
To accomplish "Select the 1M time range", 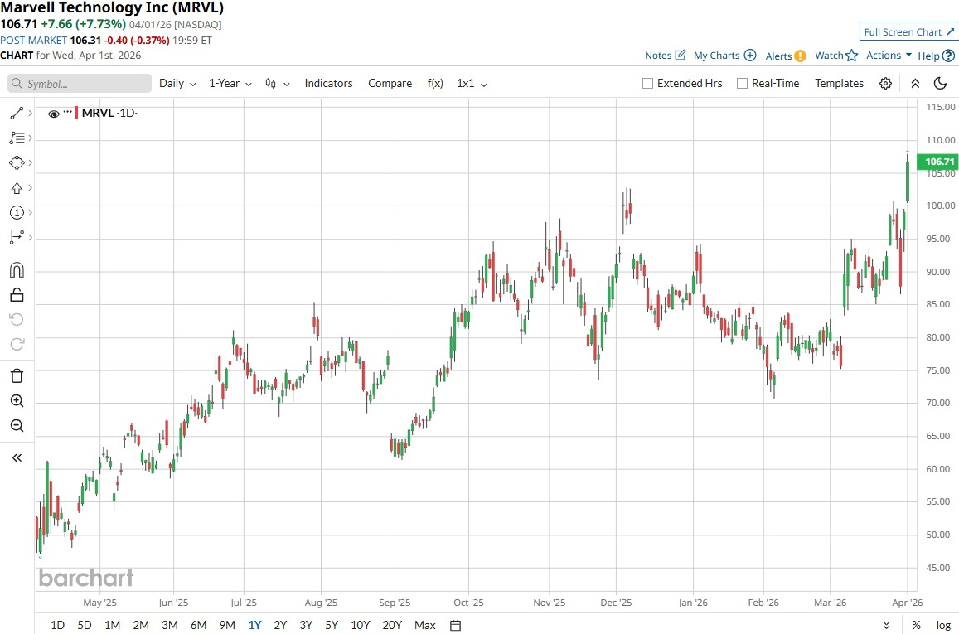I will coord(113,625).
